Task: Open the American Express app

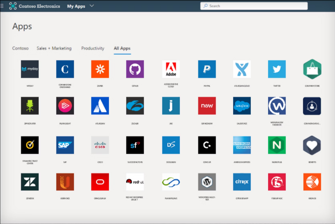Action: pos(242,145)
